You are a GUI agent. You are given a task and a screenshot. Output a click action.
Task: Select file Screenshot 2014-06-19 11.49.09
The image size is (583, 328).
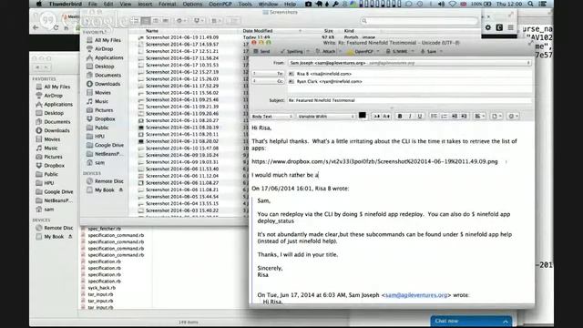182,37
